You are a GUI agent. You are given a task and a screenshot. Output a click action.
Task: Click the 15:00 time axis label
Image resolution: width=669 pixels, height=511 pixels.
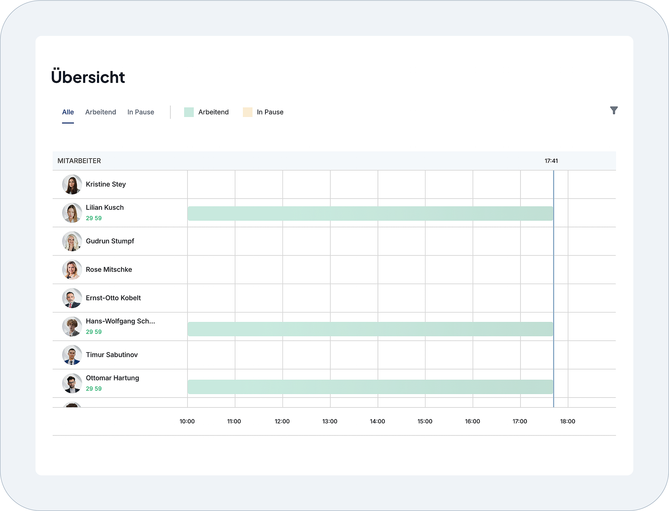coord(425,421)
